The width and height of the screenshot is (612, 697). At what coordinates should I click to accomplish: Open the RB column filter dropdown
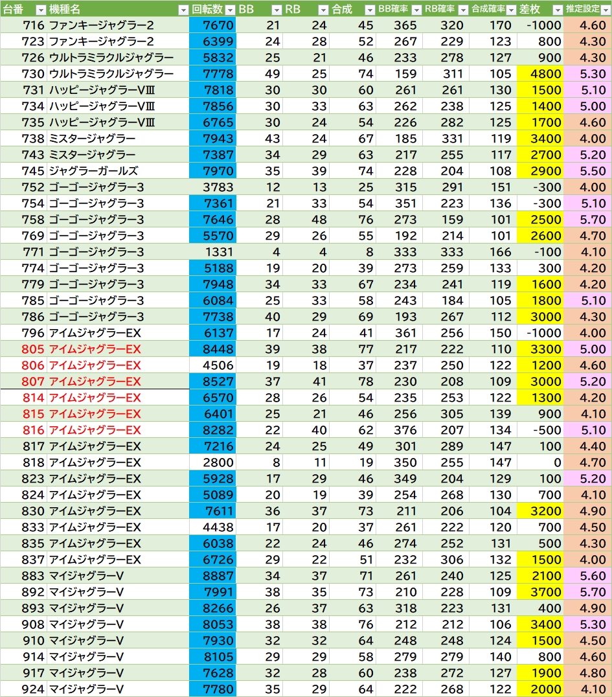click(x=323, y=10)
